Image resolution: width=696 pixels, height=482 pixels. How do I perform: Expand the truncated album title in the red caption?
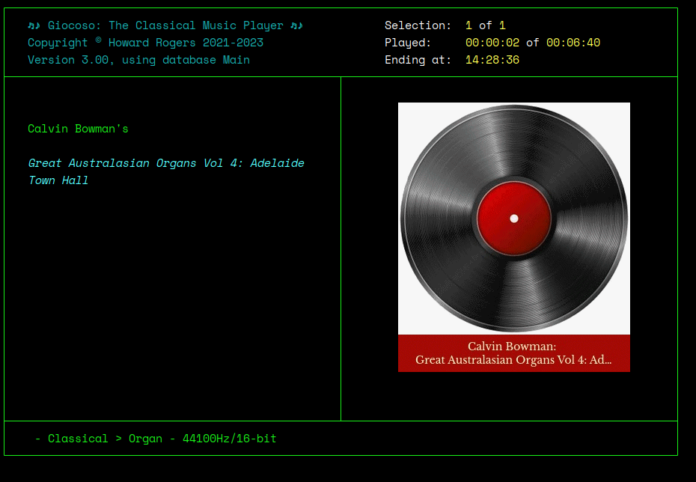tap(514, 359)
